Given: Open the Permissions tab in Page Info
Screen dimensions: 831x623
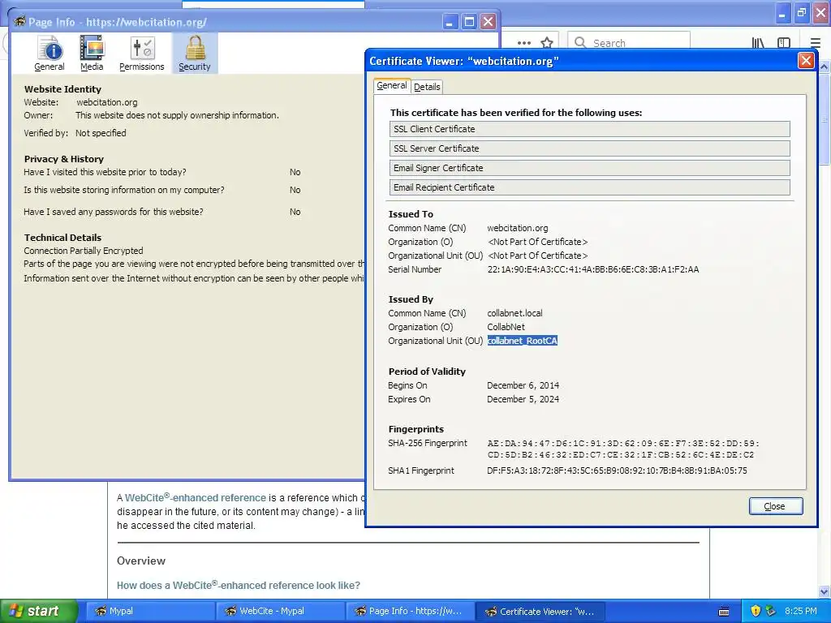Looking at the screenshot, I should [141, 53].
